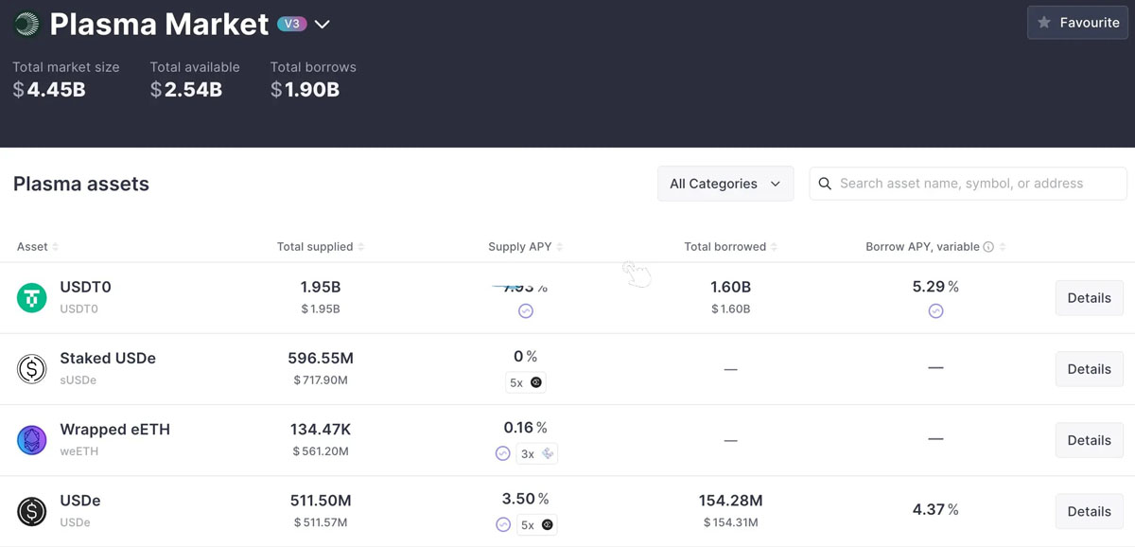Click the Wrapped eETH token icon
The width and height of the screenshot is (1135, 547).
pos(31,439)
